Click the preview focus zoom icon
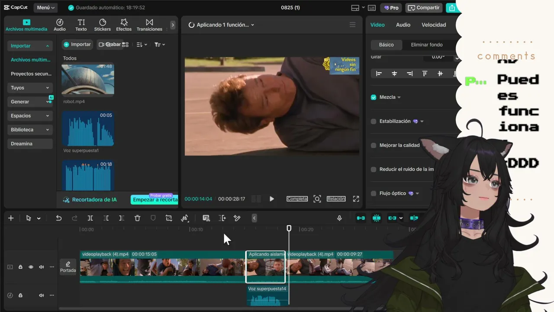 pos(317,199)
